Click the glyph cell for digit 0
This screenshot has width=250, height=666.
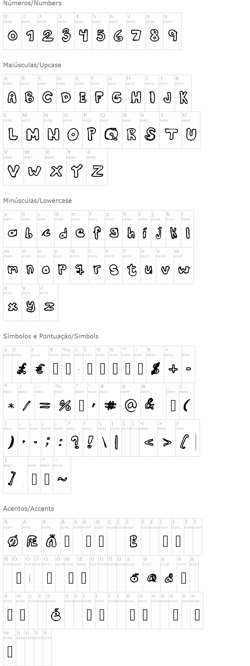12,31
